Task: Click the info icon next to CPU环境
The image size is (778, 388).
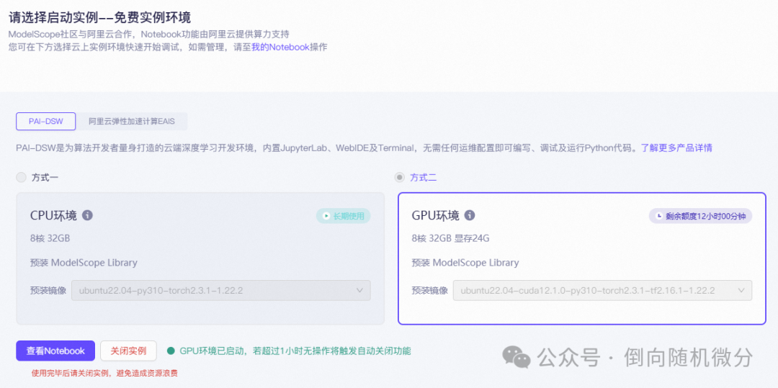Action: [87, 215]
